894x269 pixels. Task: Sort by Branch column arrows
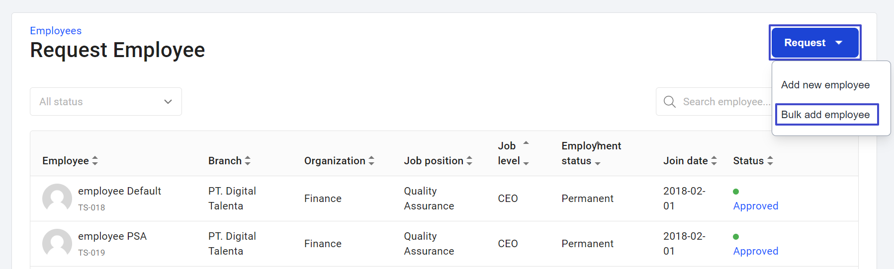(248, 161)
